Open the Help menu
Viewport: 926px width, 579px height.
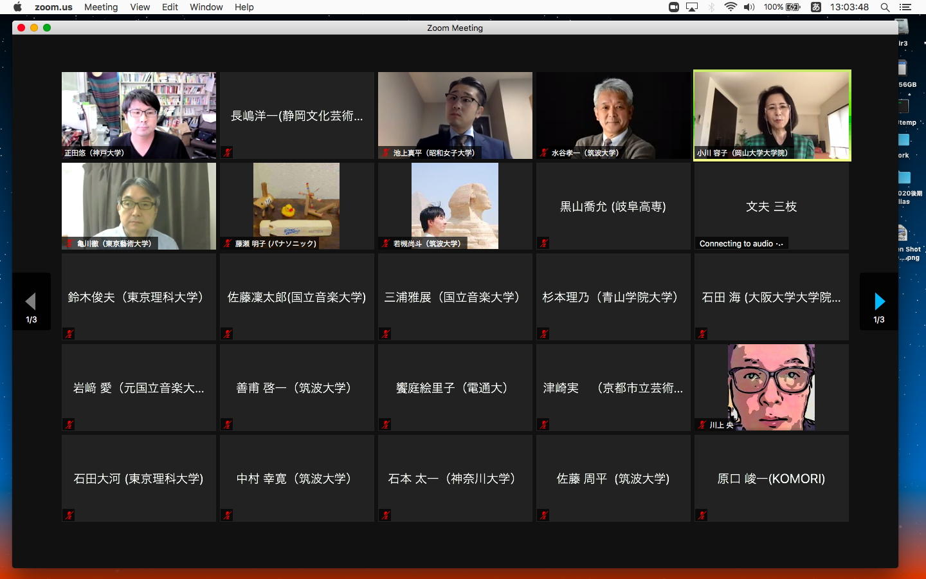click(x=244, y=7)
